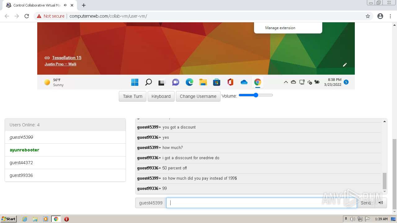Click the muted speaker tray icon in VM
Image resolution: width=397 pixels, height=223 pixels.
310,82
